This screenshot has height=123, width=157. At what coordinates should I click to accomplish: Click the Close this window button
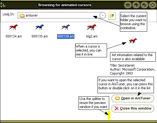click(x=133, y=108)
